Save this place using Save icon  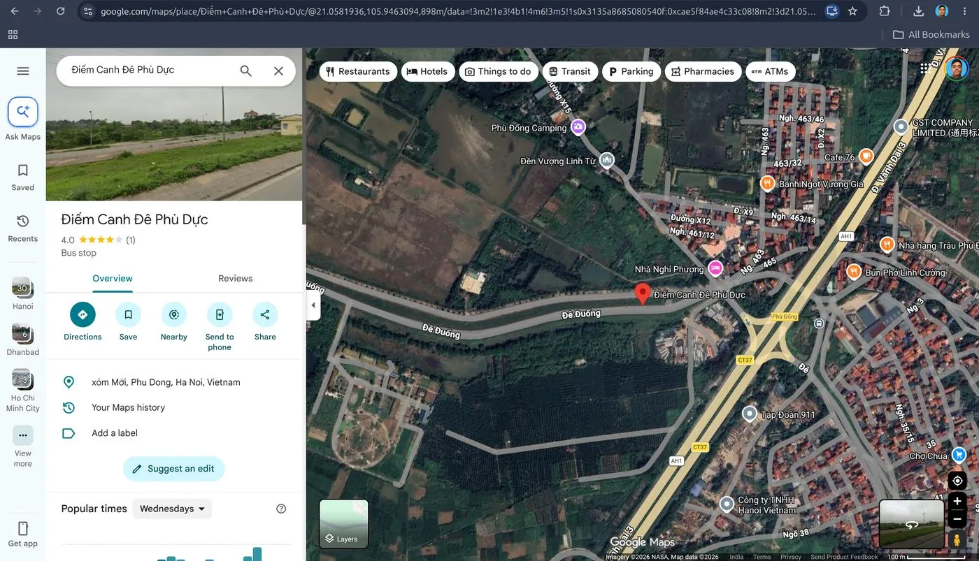coord(128,314)
